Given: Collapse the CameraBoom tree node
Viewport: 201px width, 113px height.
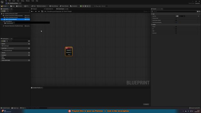Looking at the screenshot, I should (x=3, y=21).
